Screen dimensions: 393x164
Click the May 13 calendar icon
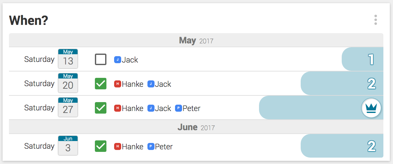68,59
